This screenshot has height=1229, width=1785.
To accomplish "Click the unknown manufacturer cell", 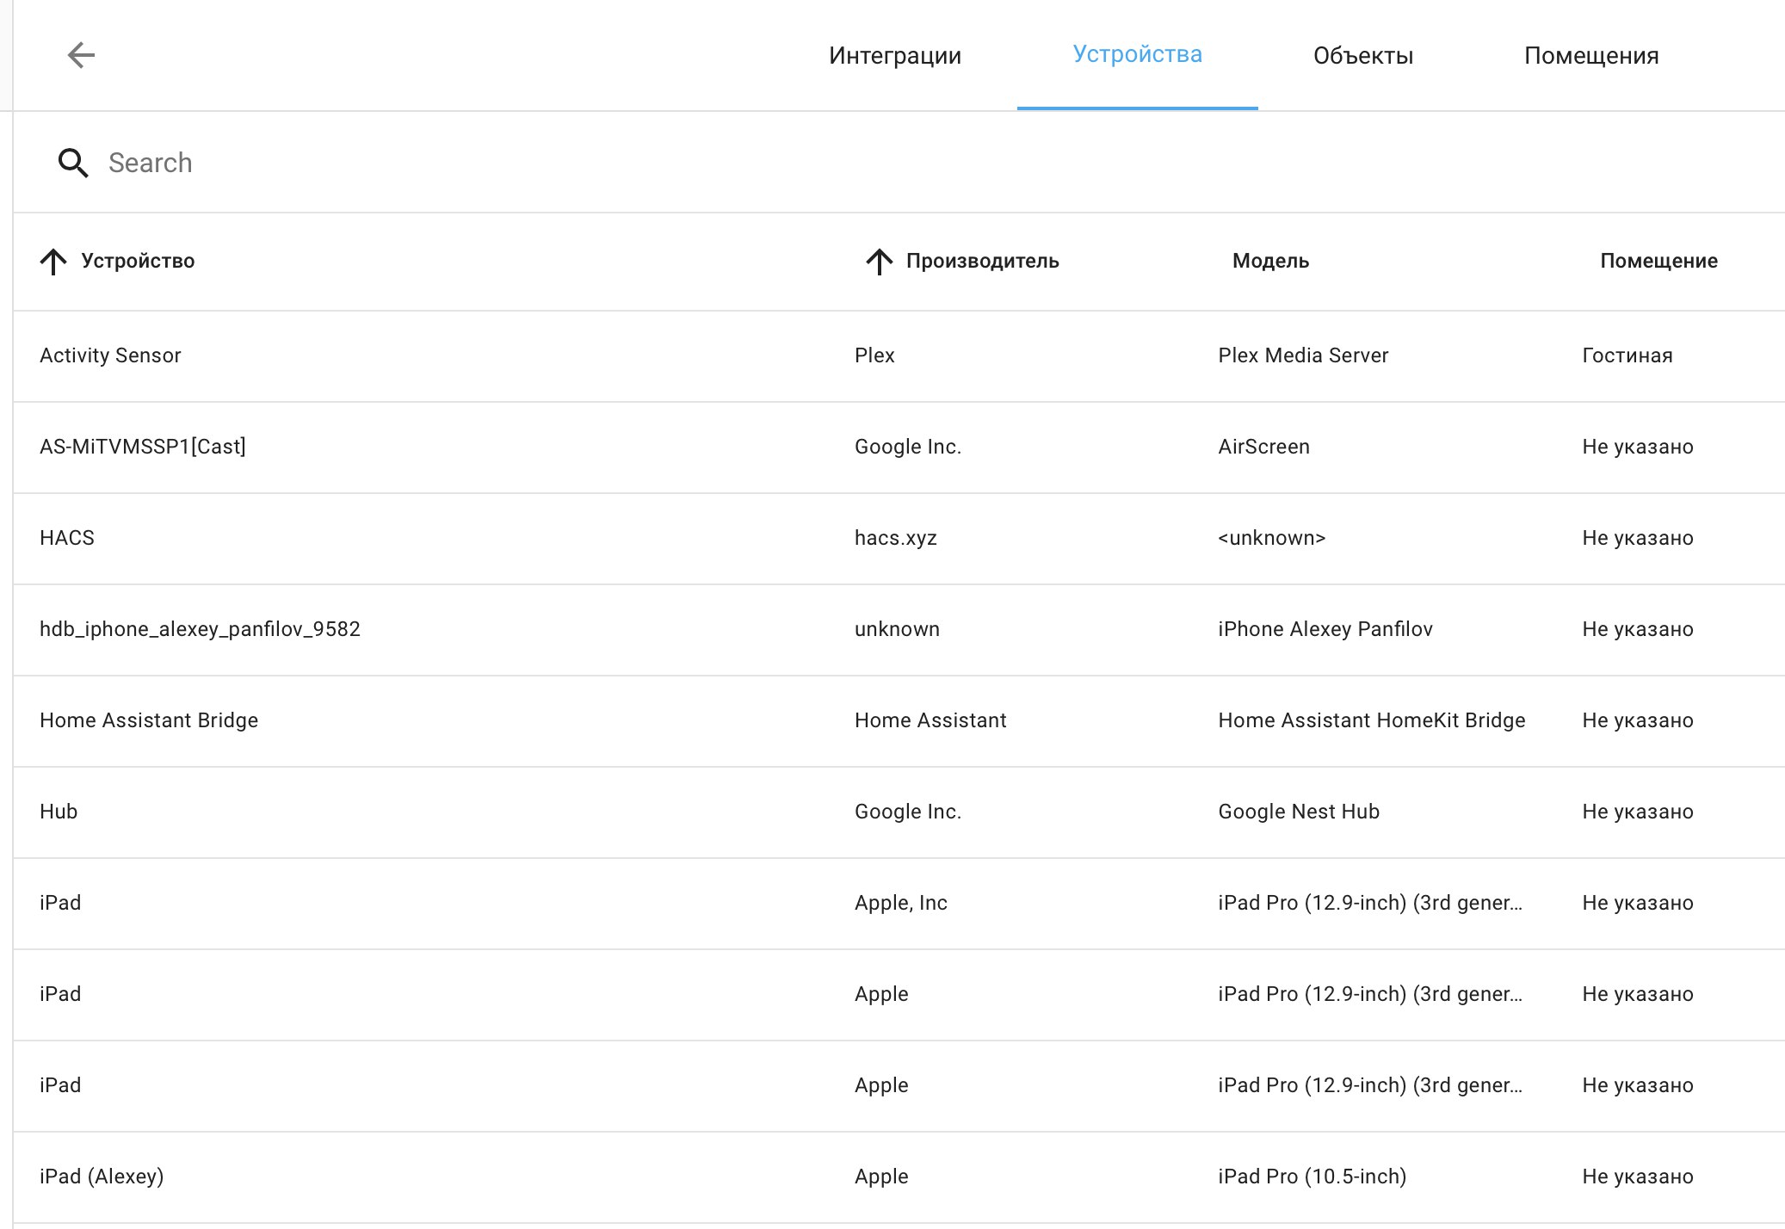I will (x=897, y=629).
